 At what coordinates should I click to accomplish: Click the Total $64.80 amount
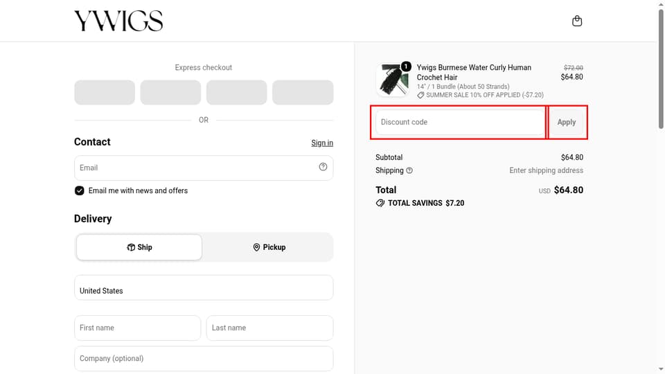(x=568, y=190)
